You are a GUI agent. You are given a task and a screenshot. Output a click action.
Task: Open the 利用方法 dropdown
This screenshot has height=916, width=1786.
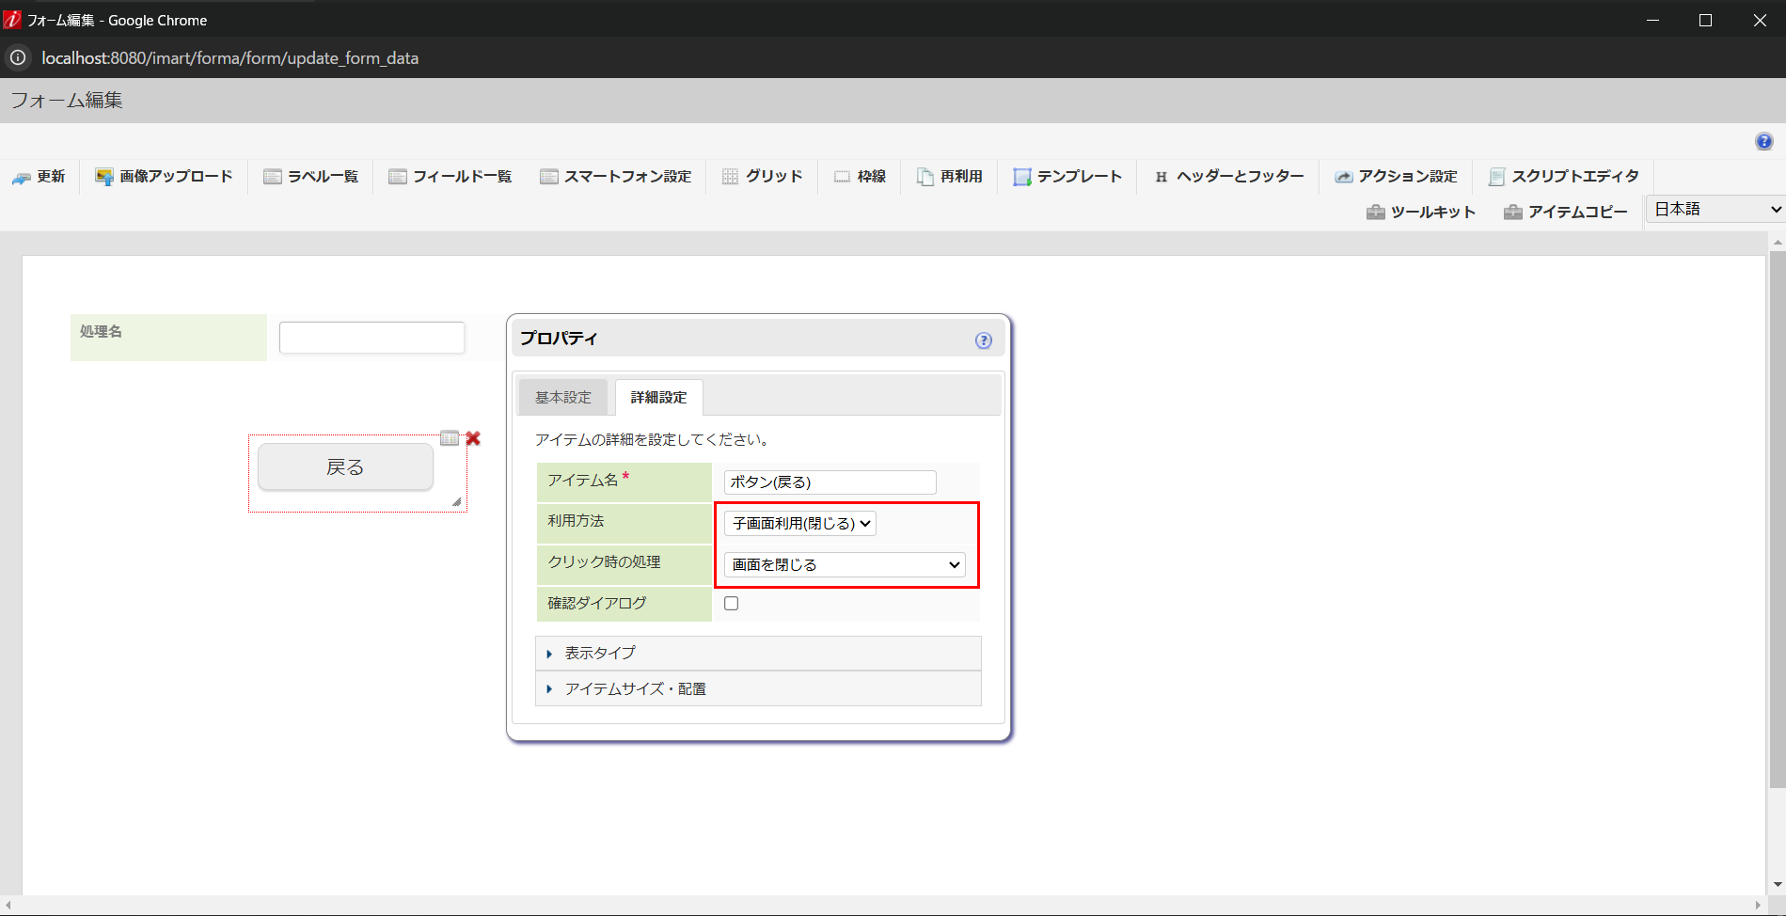(x=799, y=524)
